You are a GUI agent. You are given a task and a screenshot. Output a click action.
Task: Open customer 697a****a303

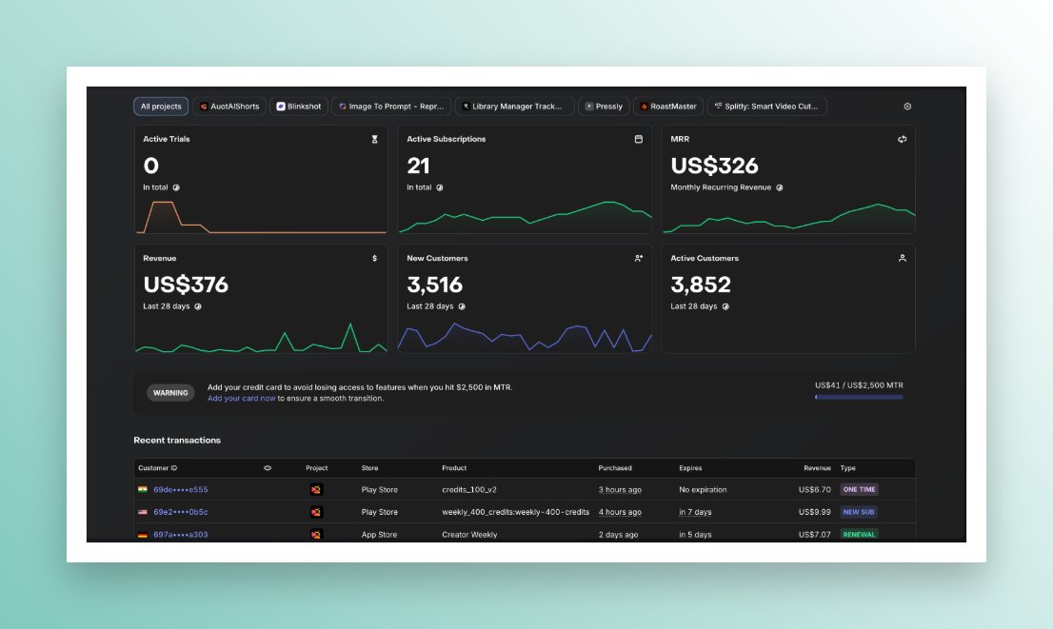click(x=181, y=535)
